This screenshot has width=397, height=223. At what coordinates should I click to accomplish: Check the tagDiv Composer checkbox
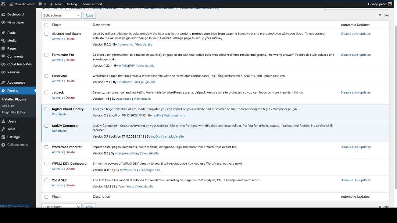[46, 126]
